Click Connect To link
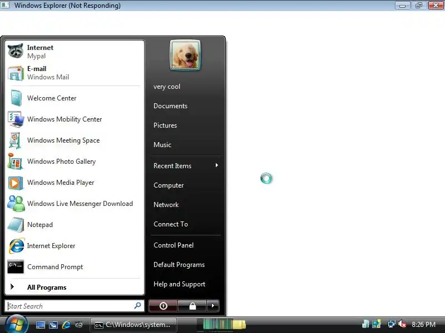This screenshot has height=333, width=445. (x=171, y=224)
